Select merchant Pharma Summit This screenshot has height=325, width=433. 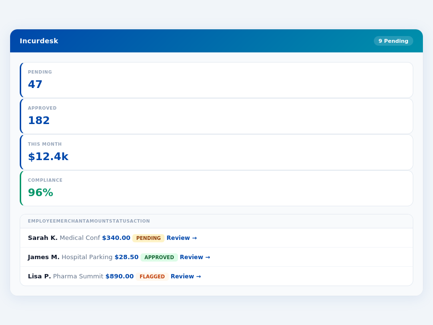[x=78, y=276]
